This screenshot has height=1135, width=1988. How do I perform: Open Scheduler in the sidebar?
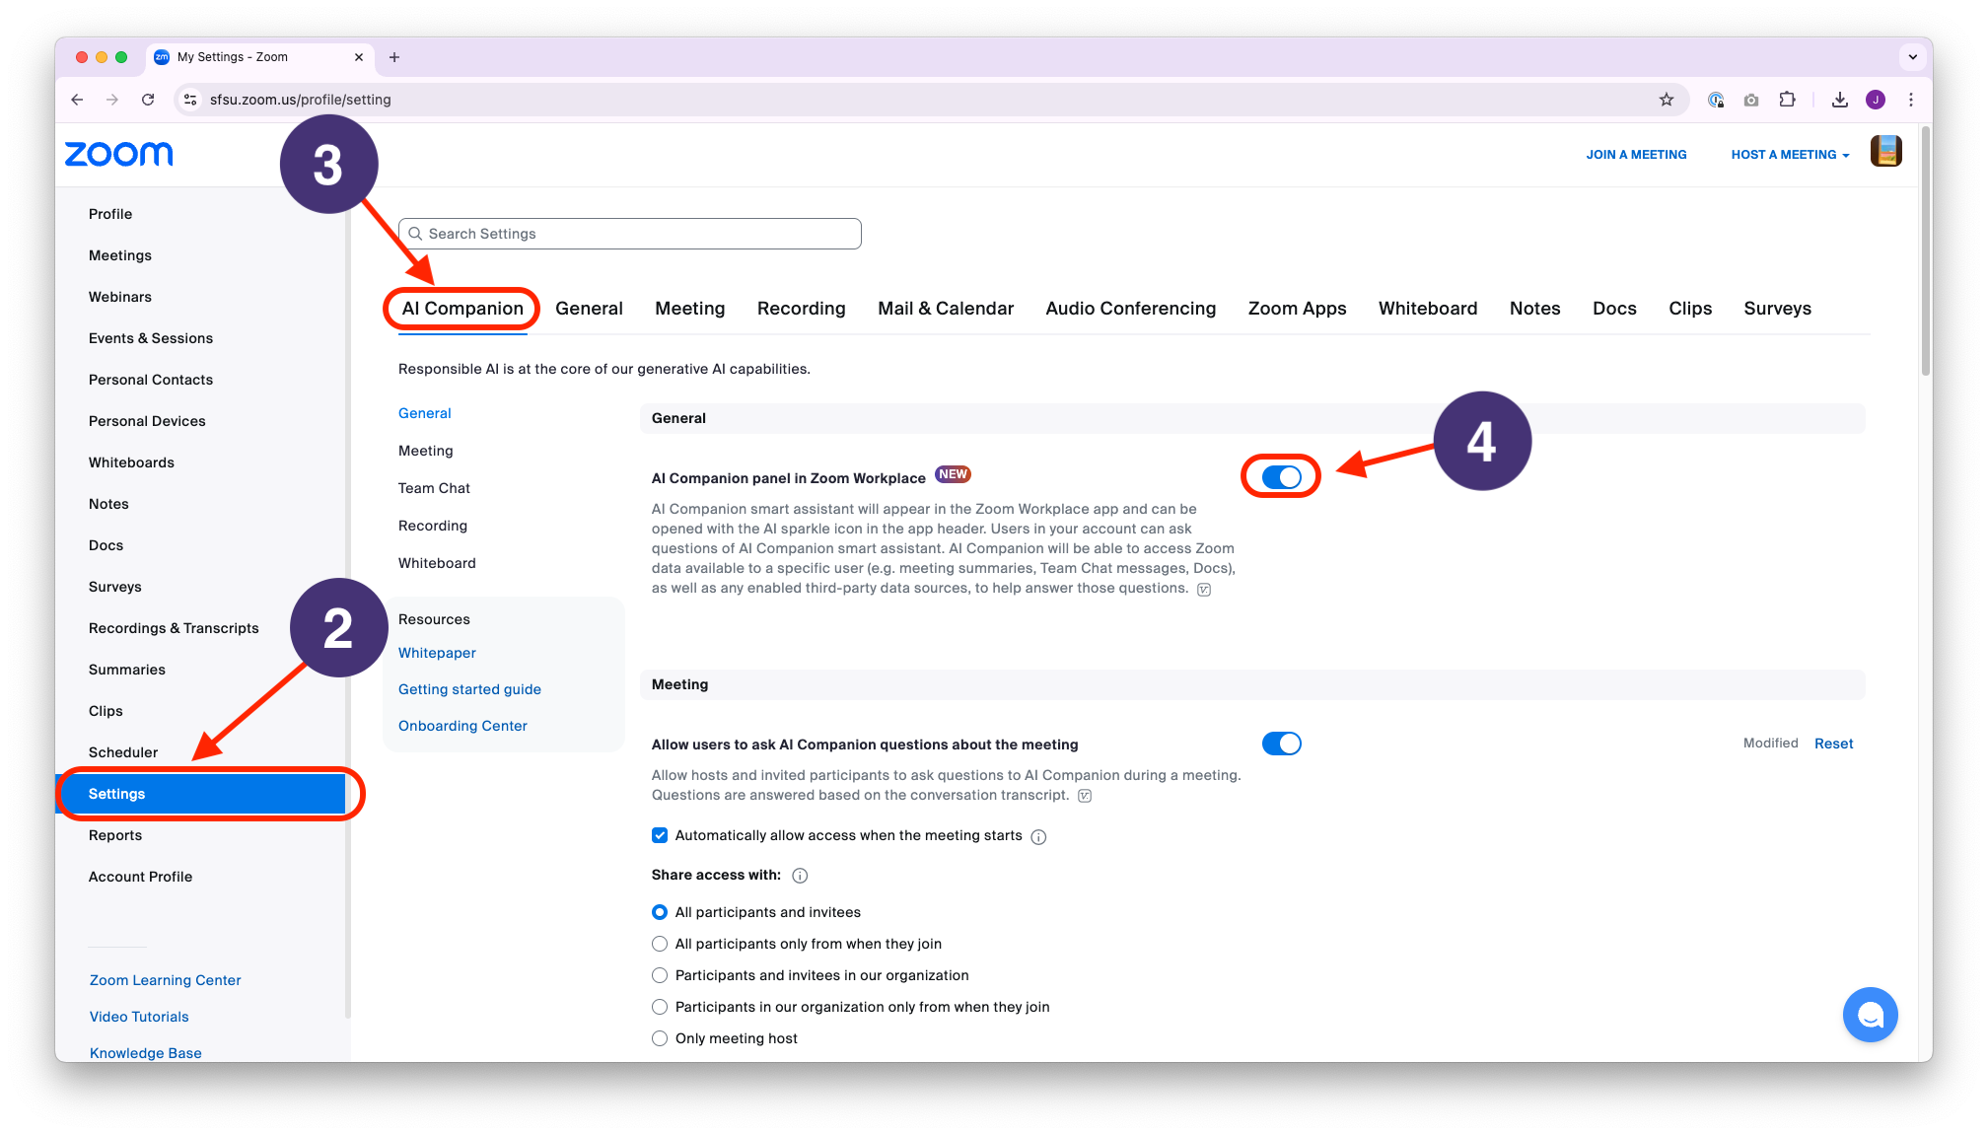click(x=123, y=752)
